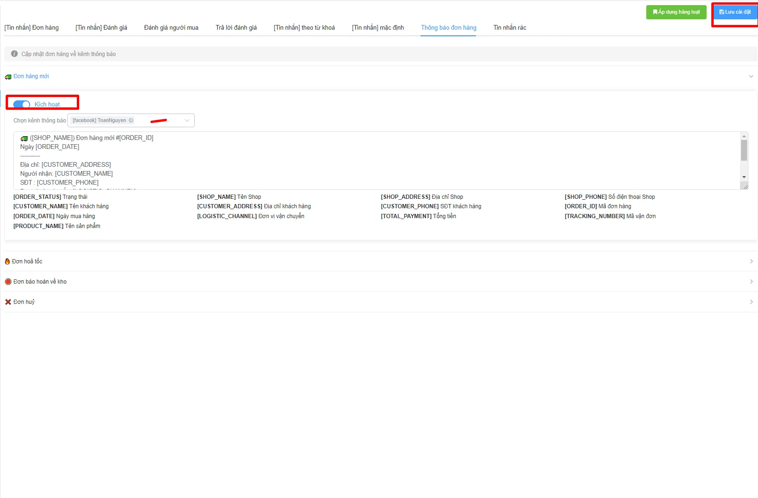The image size is (758, 498).
Task: Click inside the message template text area
Action: (377, 161)
